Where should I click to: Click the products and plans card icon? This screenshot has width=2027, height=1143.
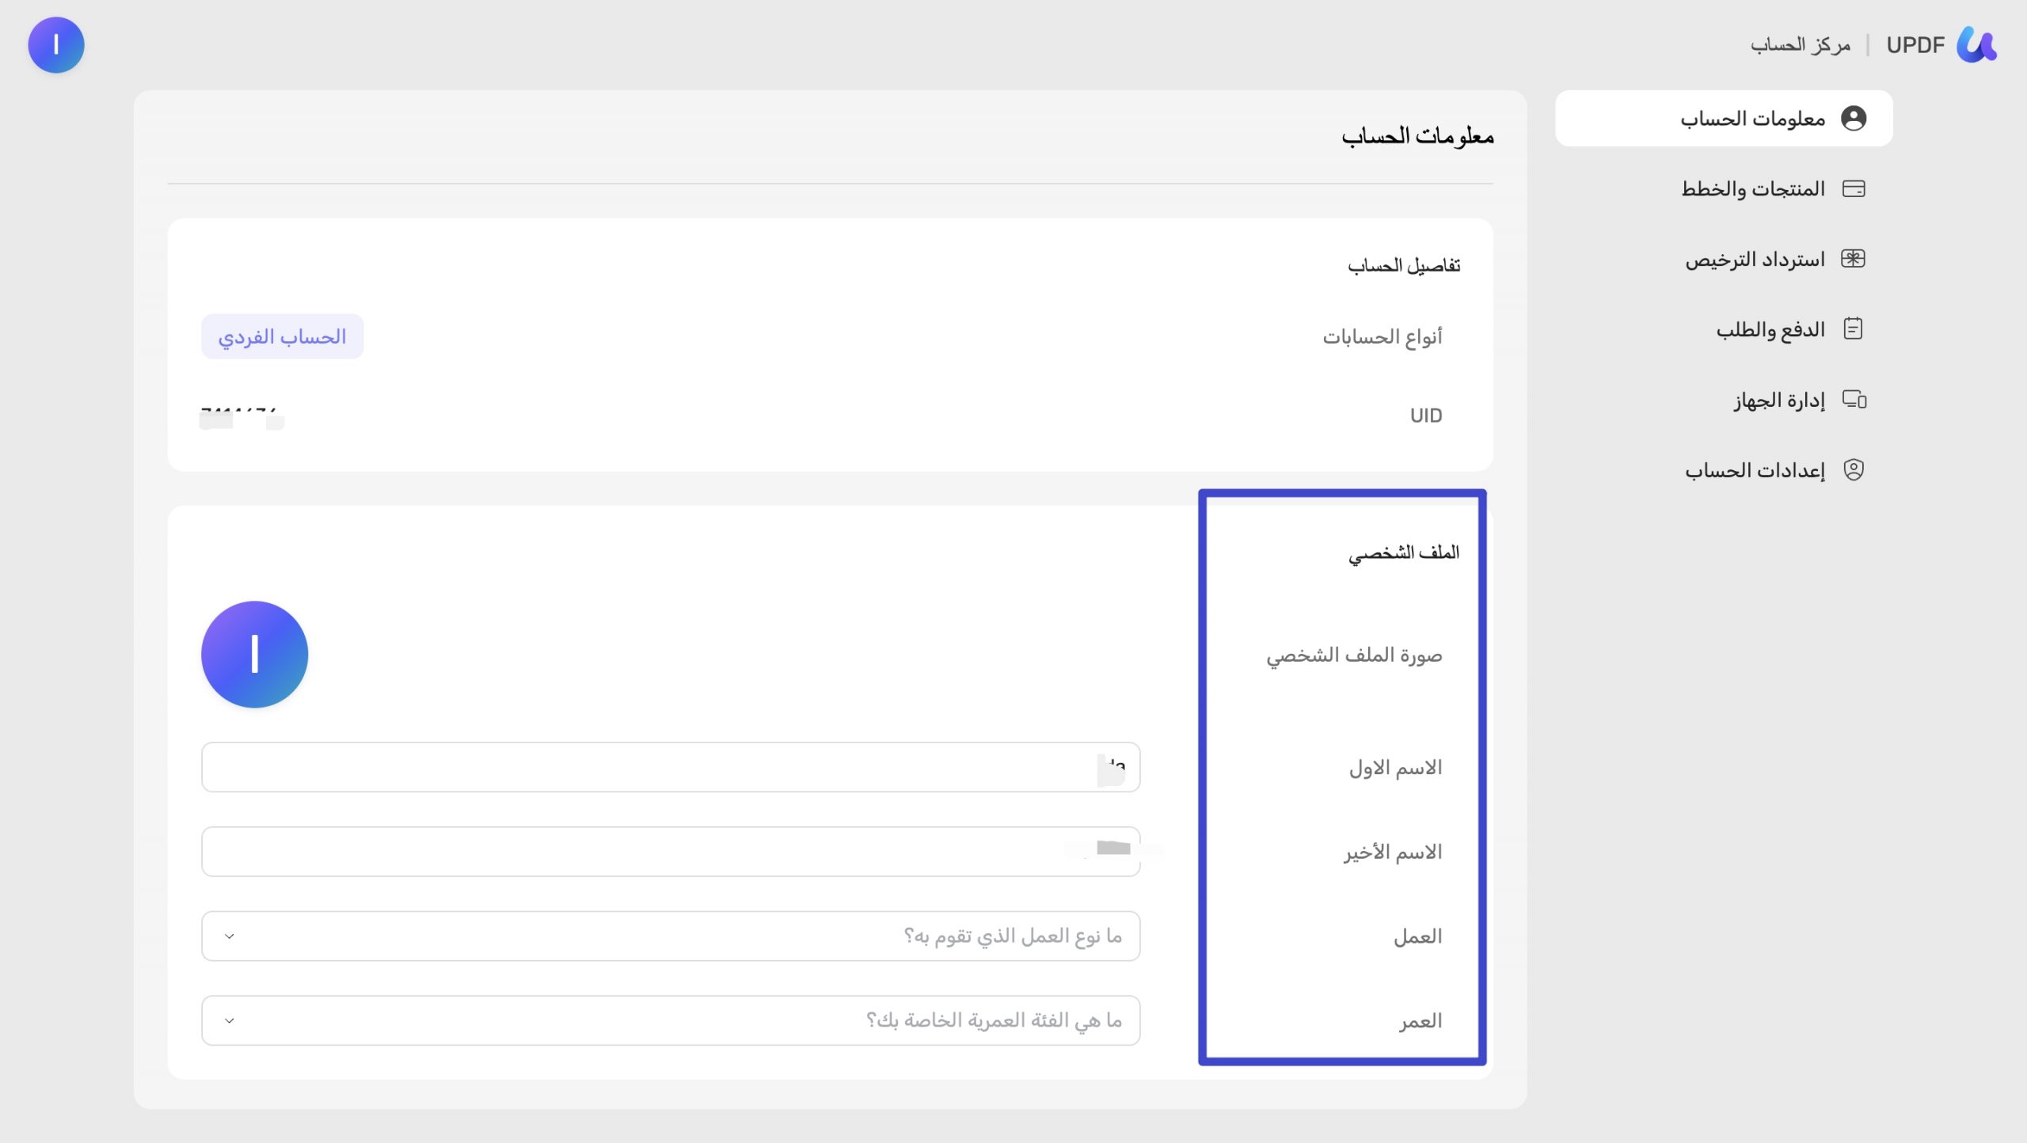coord(1854,188)
